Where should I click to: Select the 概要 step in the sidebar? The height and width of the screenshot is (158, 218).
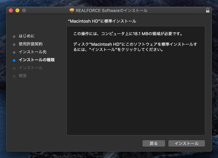(23, 76)
